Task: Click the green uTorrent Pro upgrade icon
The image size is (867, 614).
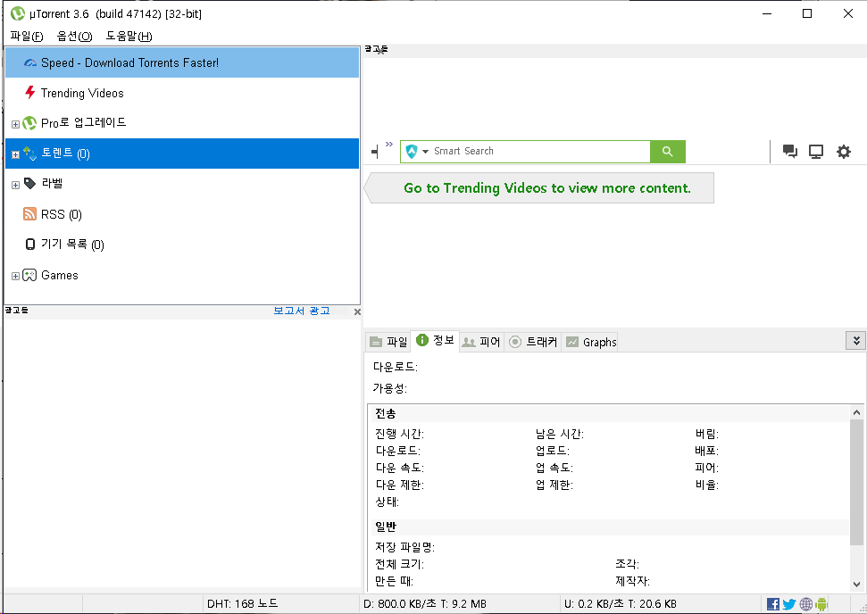Action: 29,122
